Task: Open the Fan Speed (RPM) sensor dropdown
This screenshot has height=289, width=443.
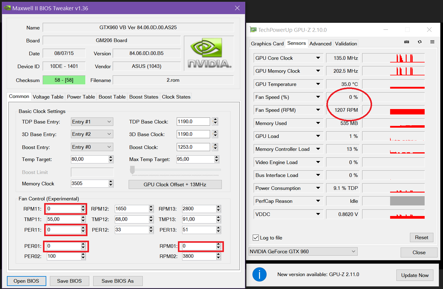Action: click(318, 110)
